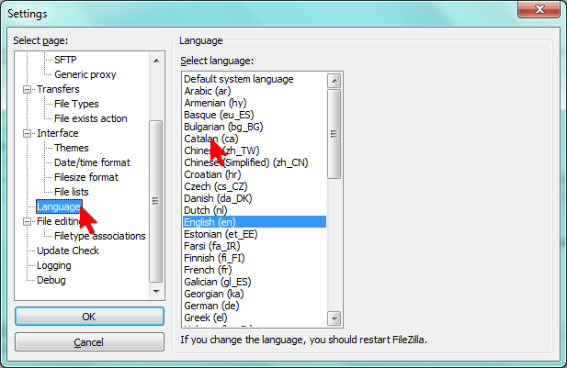567x368 pixels.
Task: Open the SFTP settings page
Action: 66,60
